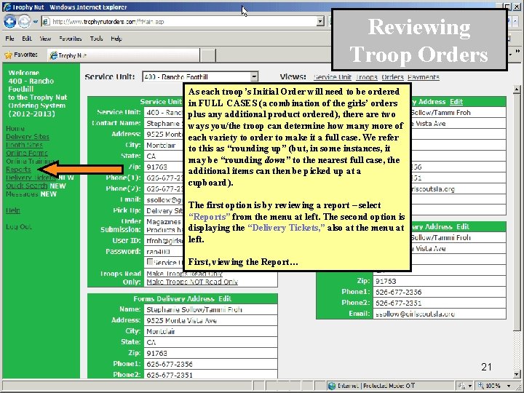Click Phone1 field 626-677-2356 at right
Viewport: 524px width, 393px height.
click(x=440, y=292)
